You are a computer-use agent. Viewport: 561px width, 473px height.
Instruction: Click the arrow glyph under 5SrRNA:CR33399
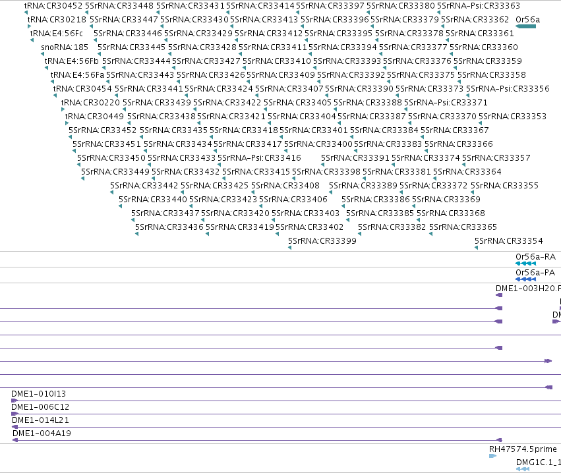point(290,248)
